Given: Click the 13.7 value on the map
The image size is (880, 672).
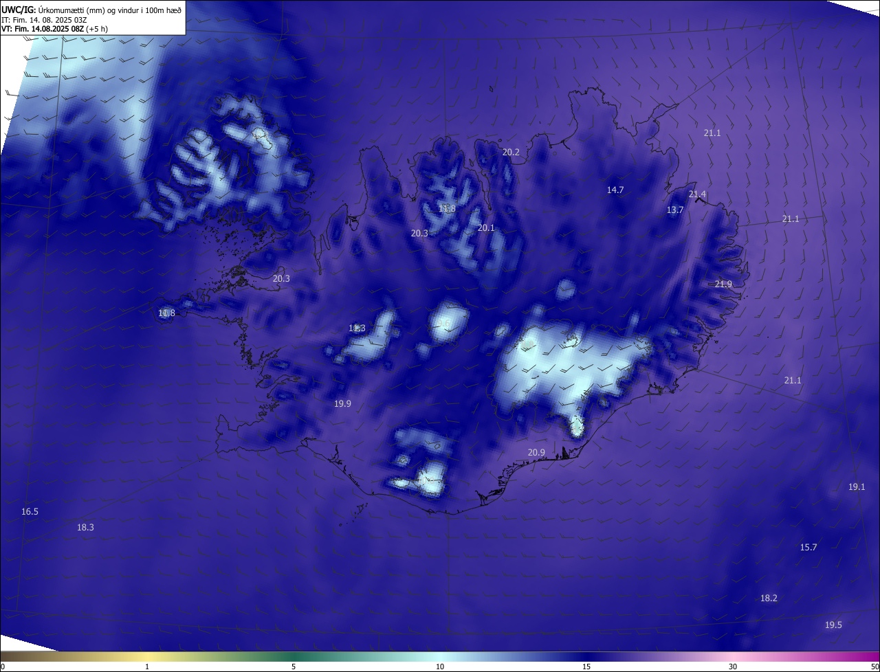Looking at the screenshot, I should point(675,210).
